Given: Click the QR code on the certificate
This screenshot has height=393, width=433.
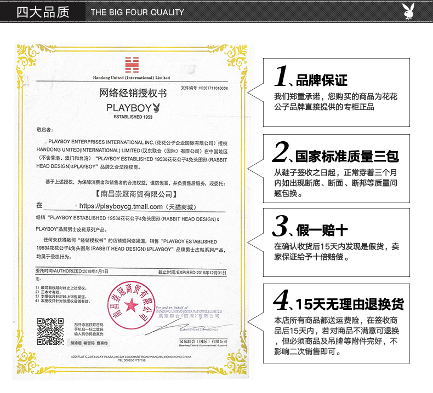Looking at the screenshot, I should pos(50,332).
